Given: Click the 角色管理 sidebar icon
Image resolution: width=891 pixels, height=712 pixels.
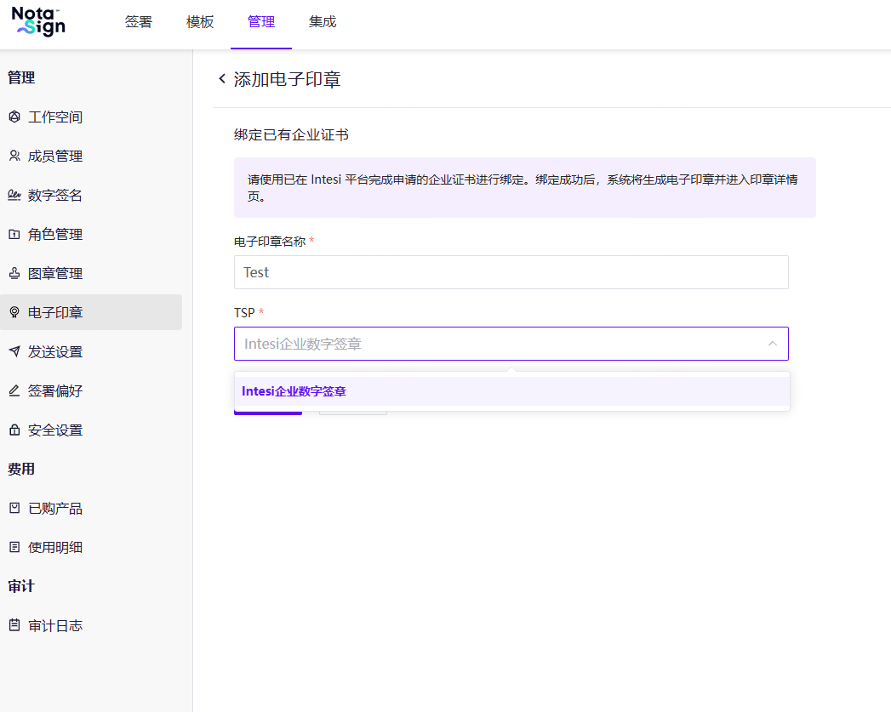Looking at the screenshot, I should coord(14,235).
